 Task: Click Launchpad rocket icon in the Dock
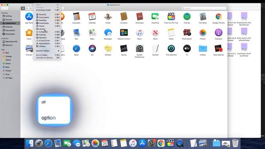(x=39, y=143)
